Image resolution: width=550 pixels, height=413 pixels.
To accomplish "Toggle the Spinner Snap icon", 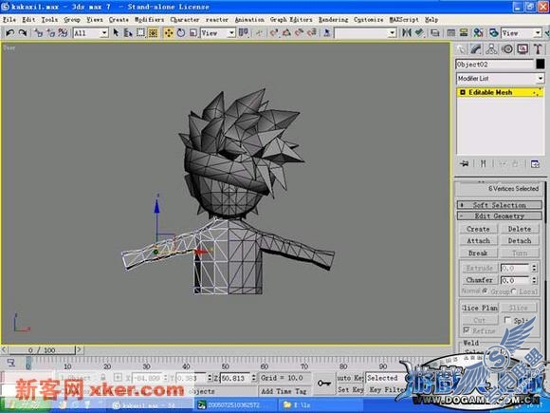I will point(311,33).
